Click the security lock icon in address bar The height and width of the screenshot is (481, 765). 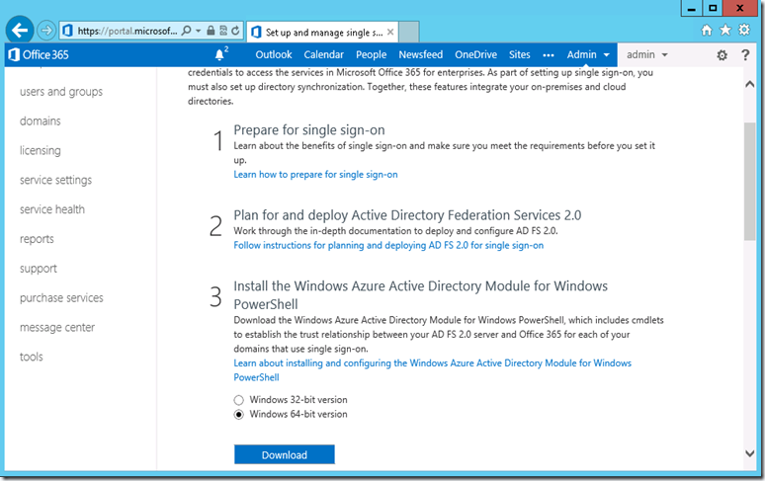tap(211, 31)
